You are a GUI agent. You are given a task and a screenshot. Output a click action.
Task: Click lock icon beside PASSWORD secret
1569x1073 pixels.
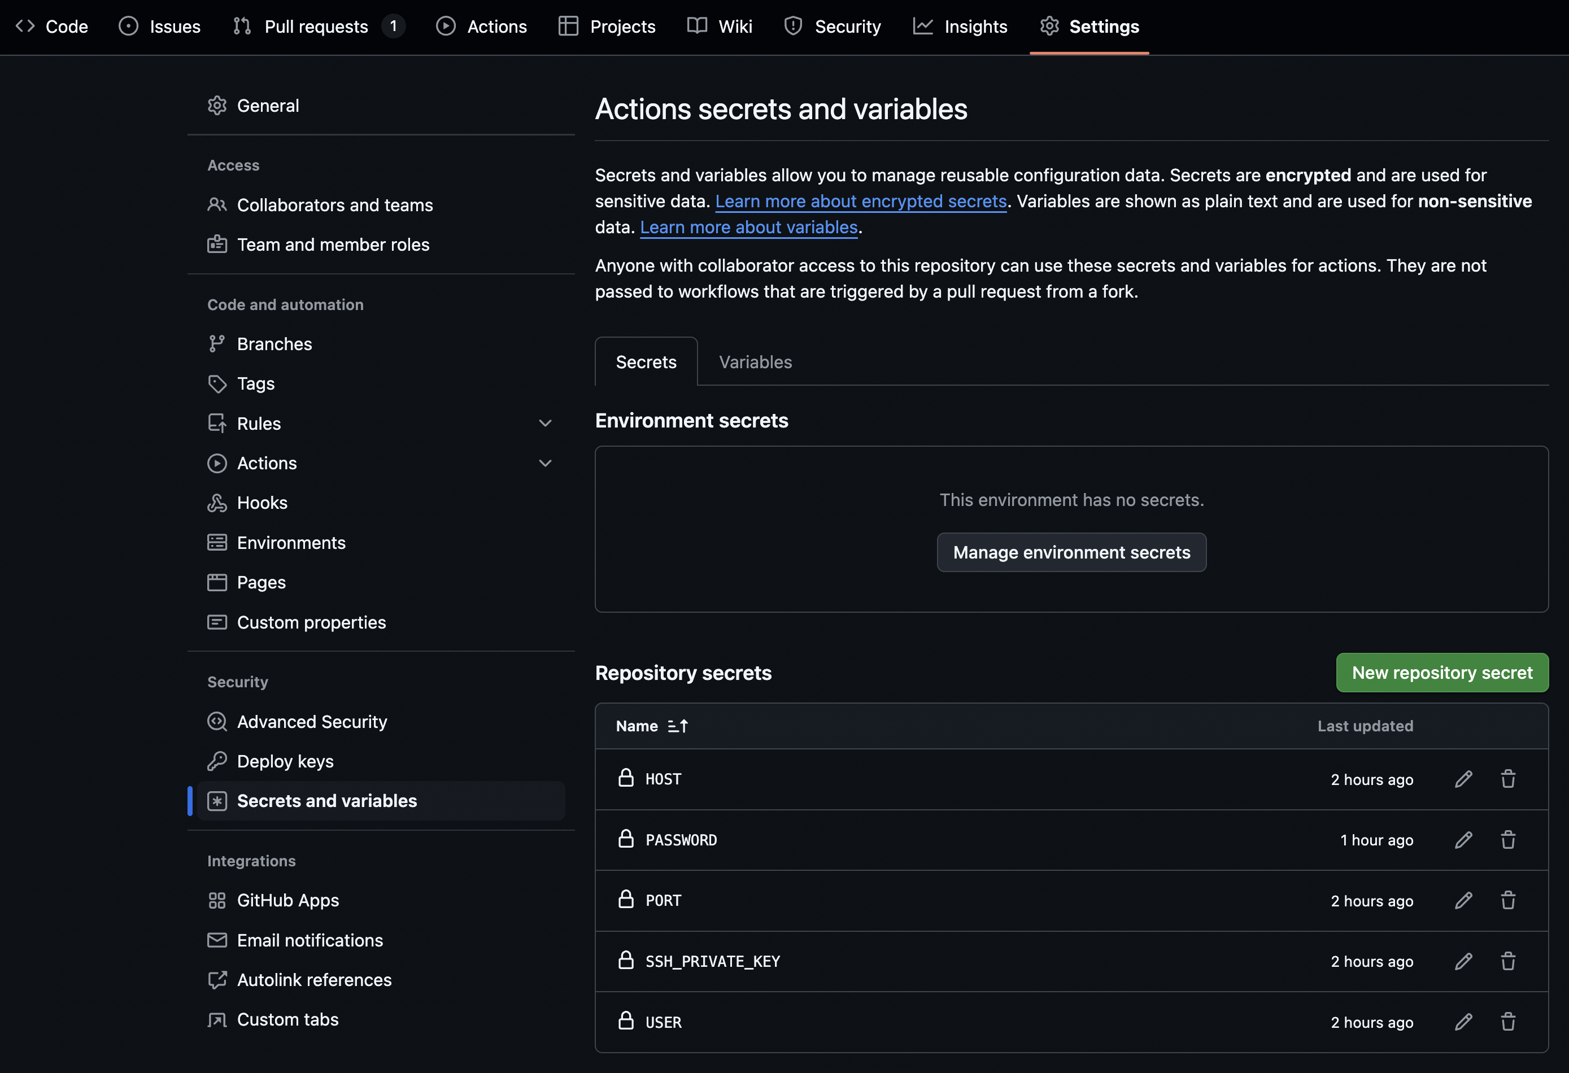(x=626, y=839)
